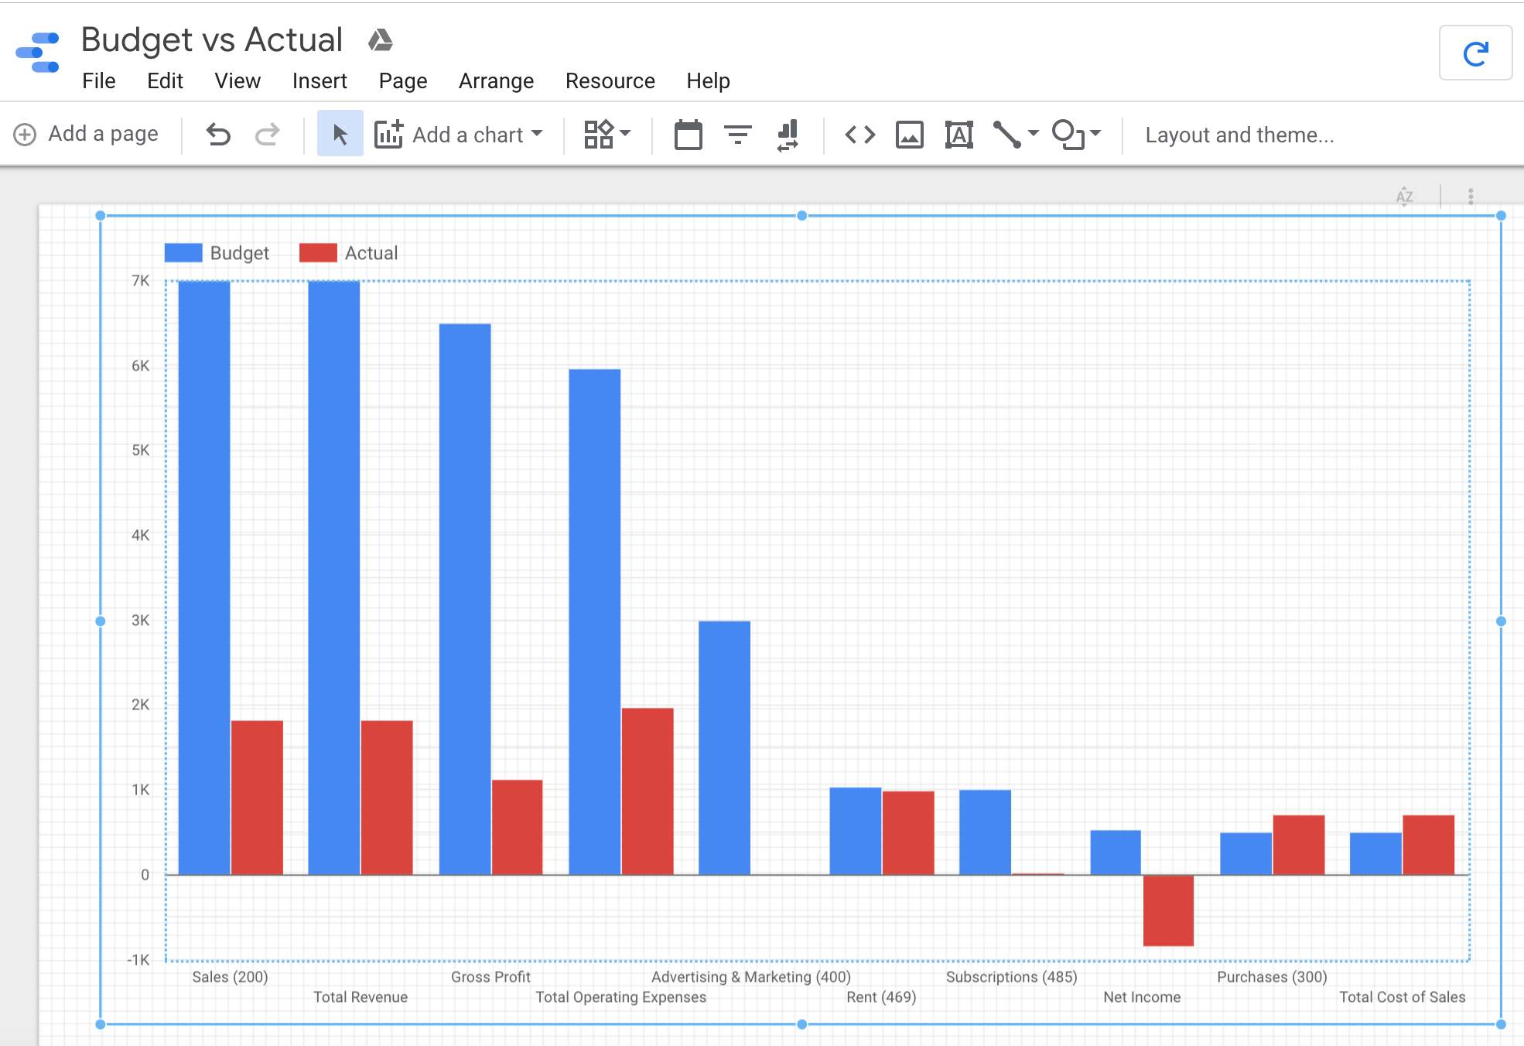Image resolution: width=1524 pixels, height=1046 pixels.
Task: Click the refresh data button
Action: (x=1475, y=53)
